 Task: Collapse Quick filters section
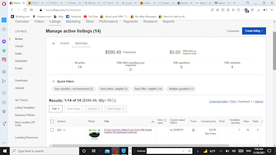[x=54, y=81]
